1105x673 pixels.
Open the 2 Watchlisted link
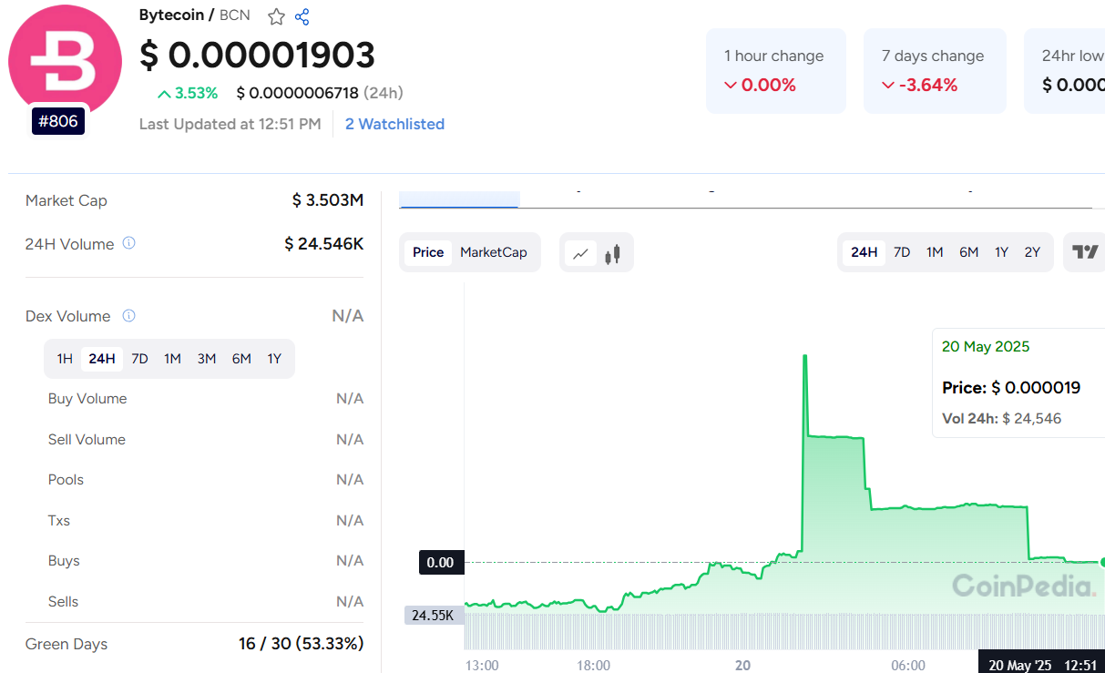point(394,124)
